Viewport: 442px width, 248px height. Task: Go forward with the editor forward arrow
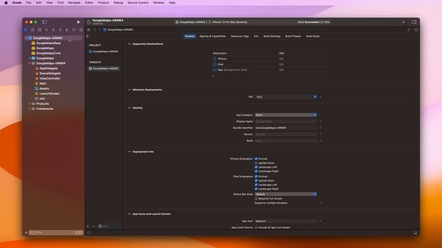pos(99,30)
